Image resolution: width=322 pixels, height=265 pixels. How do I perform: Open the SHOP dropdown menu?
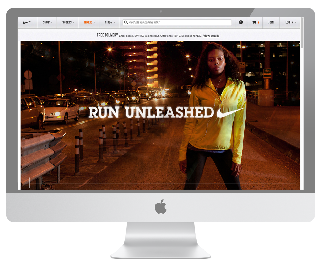pyautogui.click(x=47, y=22)
